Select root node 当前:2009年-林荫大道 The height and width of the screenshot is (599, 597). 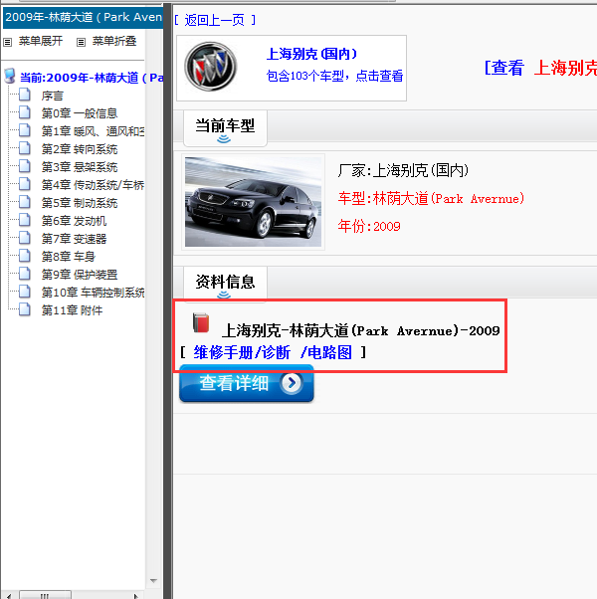92,78
